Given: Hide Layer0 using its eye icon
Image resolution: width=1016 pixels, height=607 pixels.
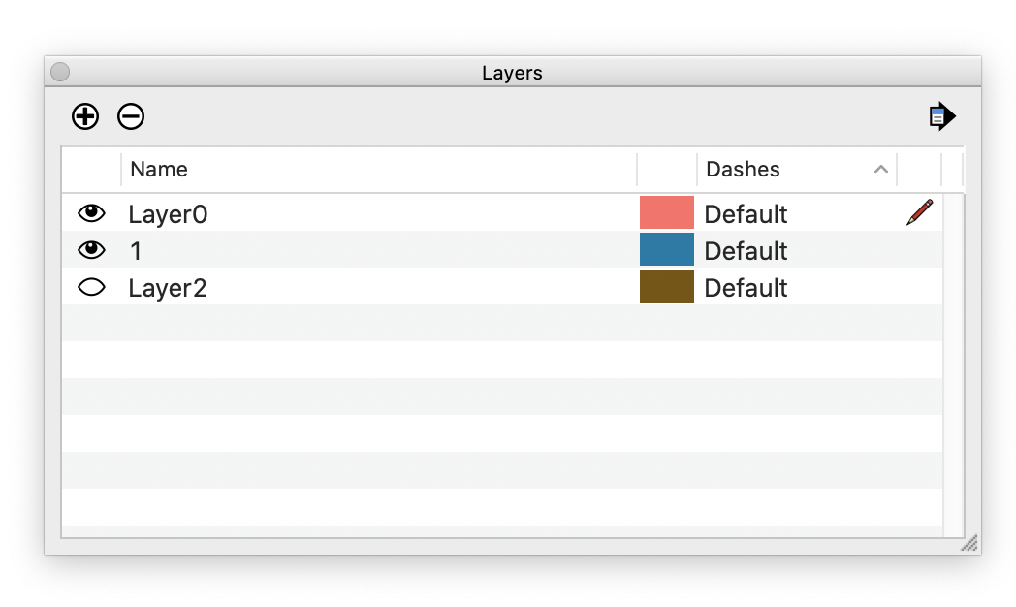Looking at the screenshot, I should point(91,213).
